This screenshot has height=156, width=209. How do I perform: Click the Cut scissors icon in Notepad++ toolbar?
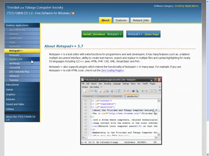112,91
